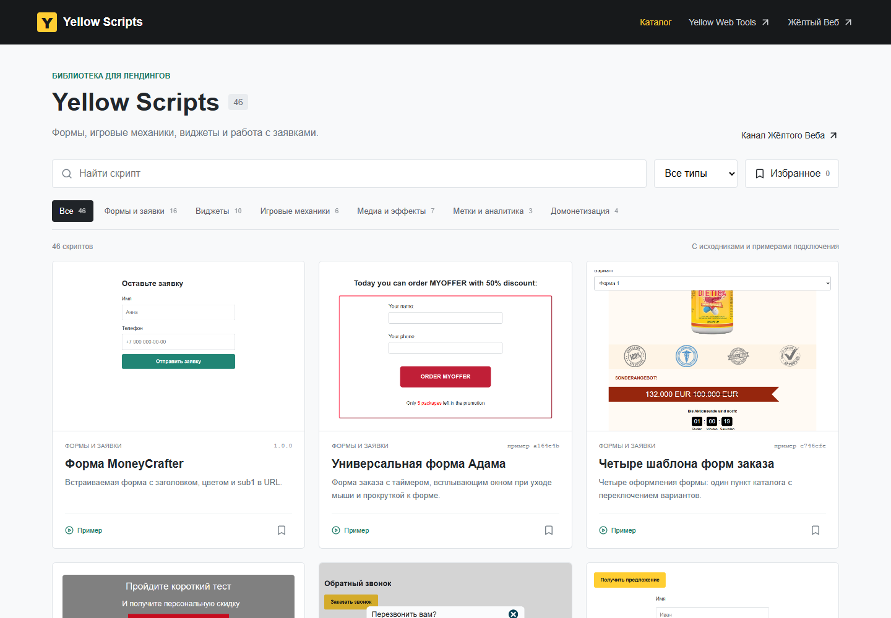Switch to the Медиа и эффекты tab
The height and width of the screenshot is (618, 891).
pyautogui.click(x=395, y=211)
